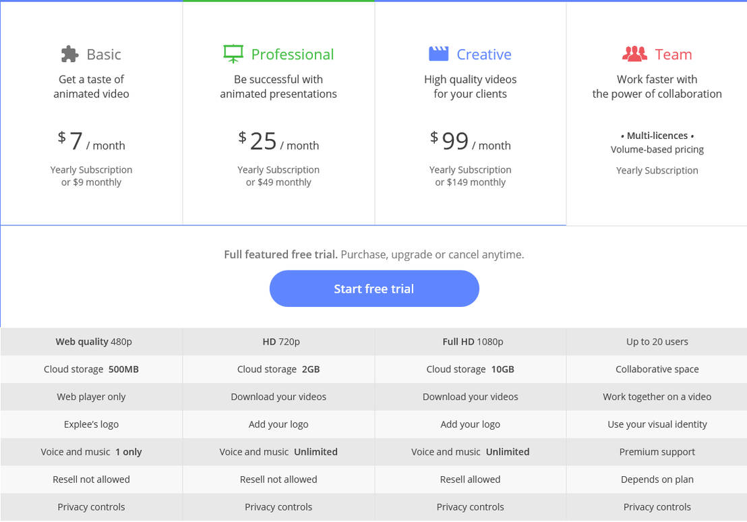Click the Cloud storage 2GB feature cell

pyautogui.click(x=278, y=370)
